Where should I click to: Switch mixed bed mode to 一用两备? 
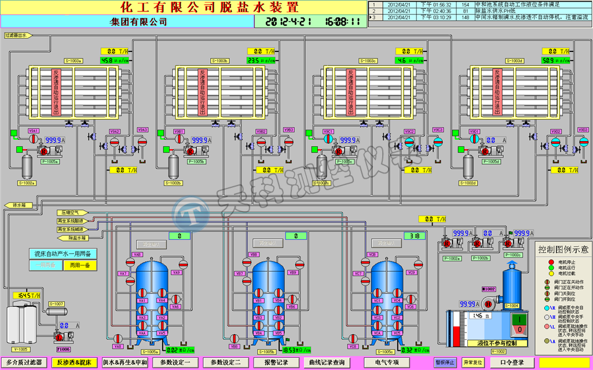point(46,265)
